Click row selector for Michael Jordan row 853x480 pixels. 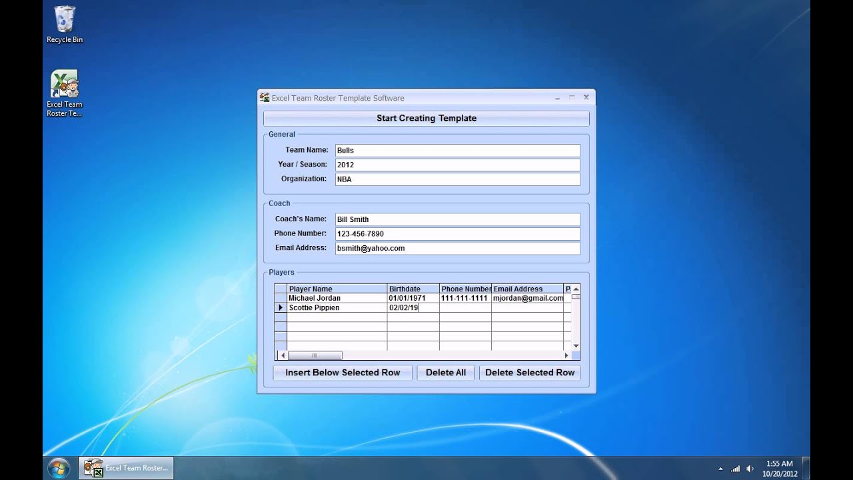tap(281, 298)
